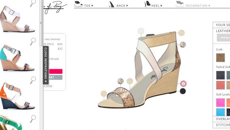Viewport: 230px width, 130px height.
Task: Choose the bright blue soft leather swatch
Action: [x=220, y=112]
